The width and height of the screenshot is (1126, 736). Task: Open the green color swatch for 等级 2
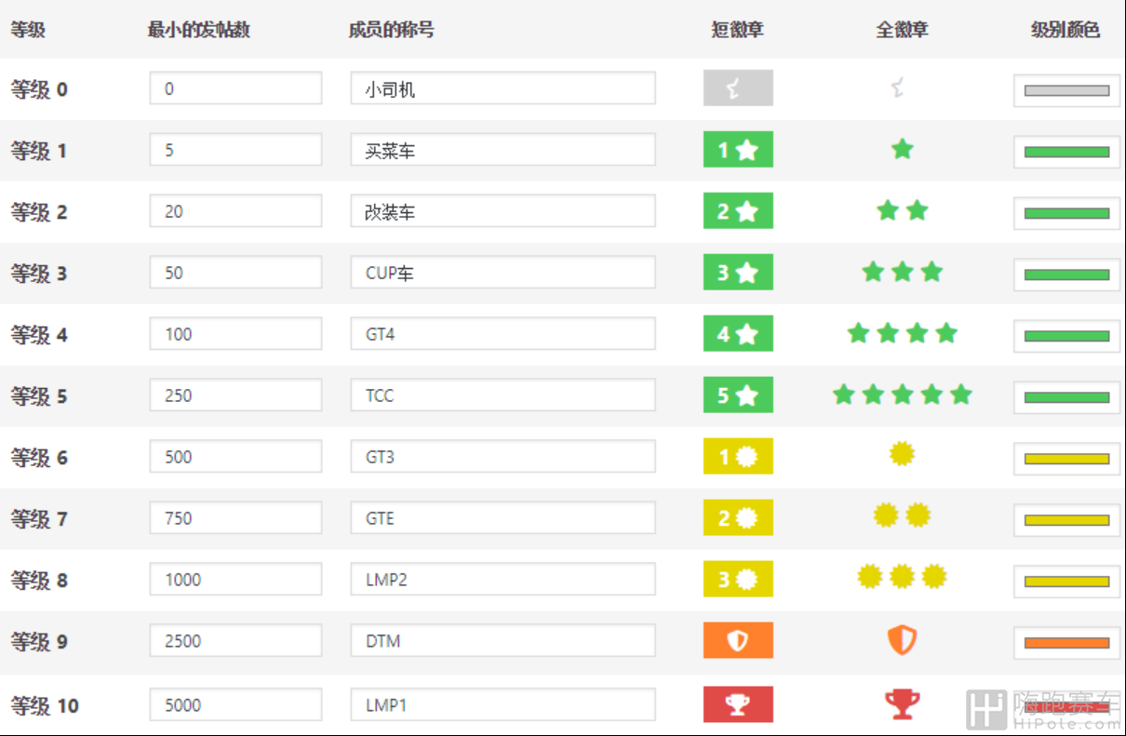[x=1066, y=213]
